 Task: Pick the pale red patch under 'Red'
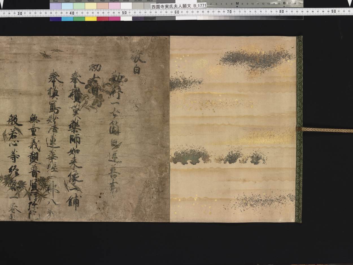click(103, 6)
